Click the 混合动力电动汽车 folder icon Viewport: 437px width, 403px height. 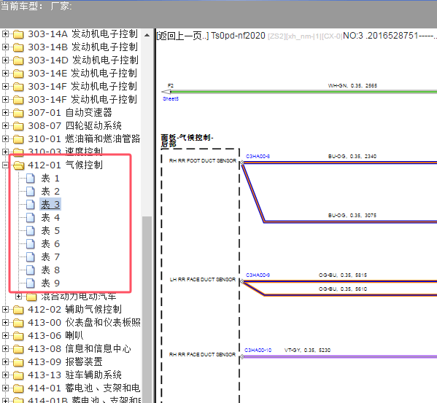point(31,297)
